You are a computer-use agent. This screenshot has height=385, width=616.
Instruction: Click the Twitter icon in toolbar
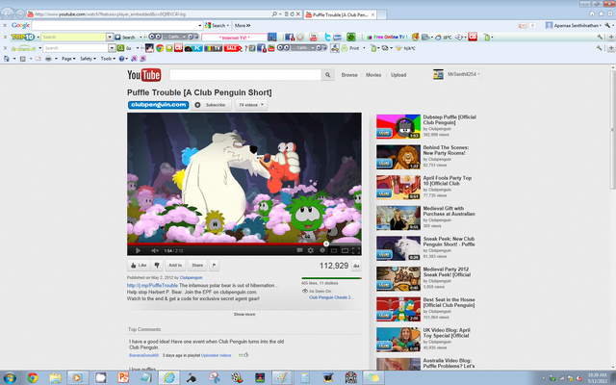click(x=327, y=37)
